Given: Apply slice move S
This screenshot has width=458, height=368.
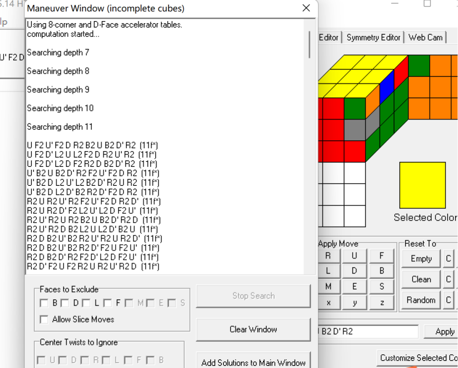Looking at the screenshot, I should 381,286.
